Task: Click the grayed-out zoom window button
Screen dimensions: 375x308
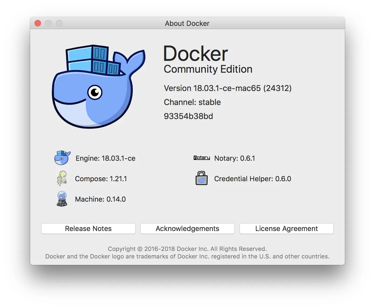Action: tap(59, 23)
